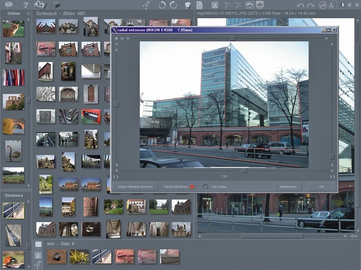Redo the action in the top toolbar
Image resolution: width=361 pixels, height=270 pixels.
[310, 5]
